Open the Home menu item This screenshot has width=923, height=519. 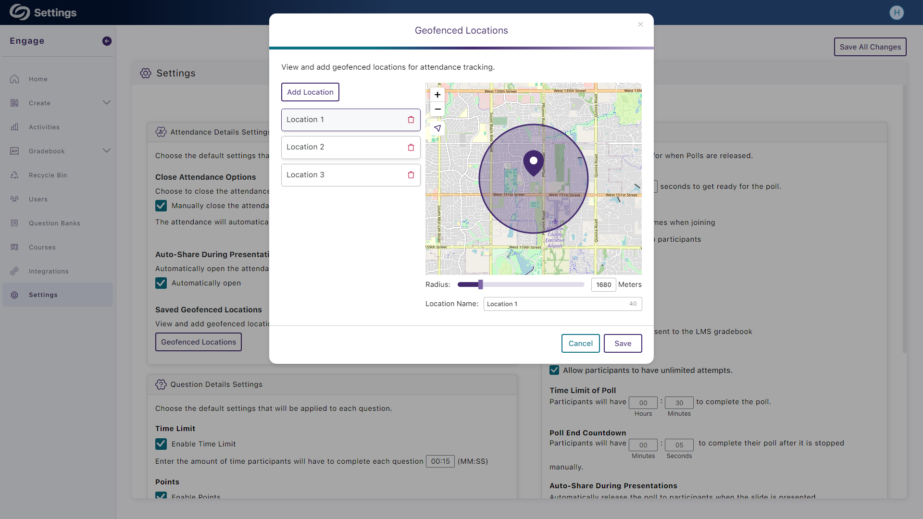pos(38,79)
